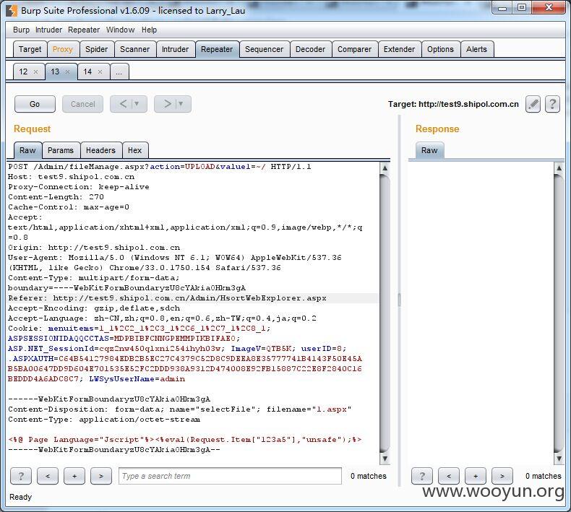Click the response search help button
Image resolution: width=571 pixels, height=512 pixels.
point(422,476)
